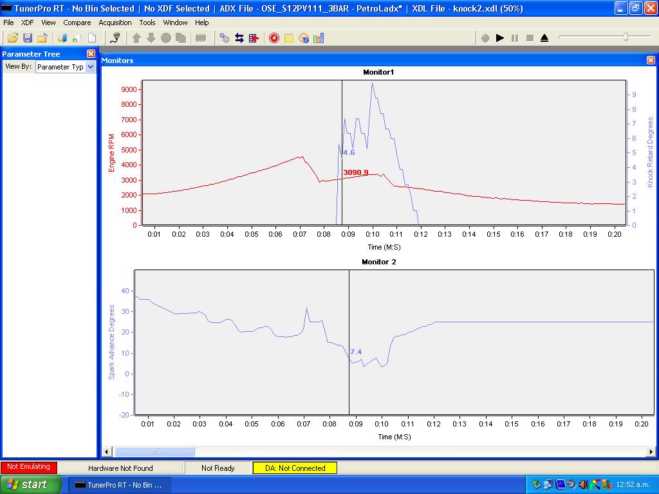
Task: Click the blue floppy Save icon
Action: 28,38
